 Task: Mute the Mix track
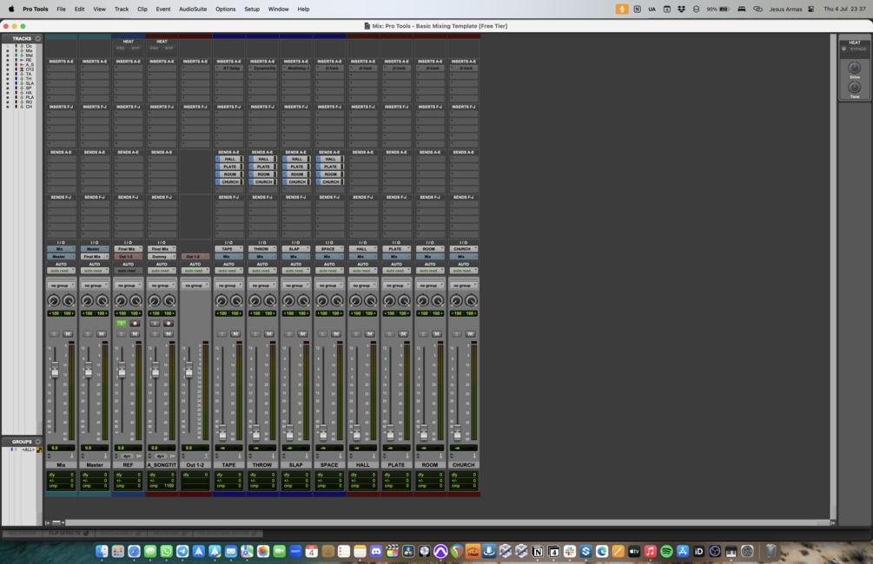(x=68, y=334)
